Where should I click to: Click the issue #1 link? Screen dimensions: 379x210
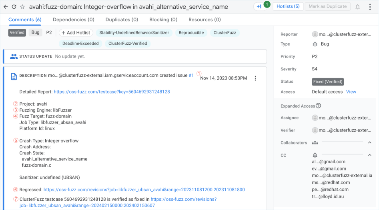coord(191,75)
